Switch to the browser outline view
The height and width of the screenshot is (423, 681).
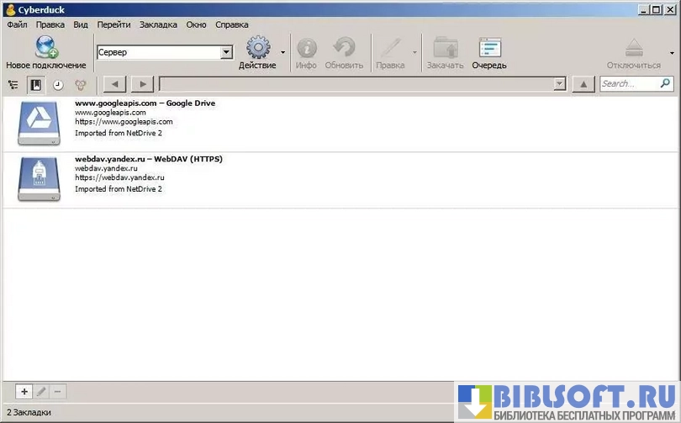(13, 84)
